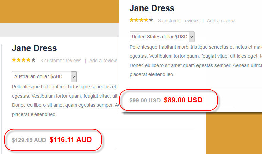262x154 pixels.
Task: Click the first gold star in AUD listing
Action: (14, 60)
